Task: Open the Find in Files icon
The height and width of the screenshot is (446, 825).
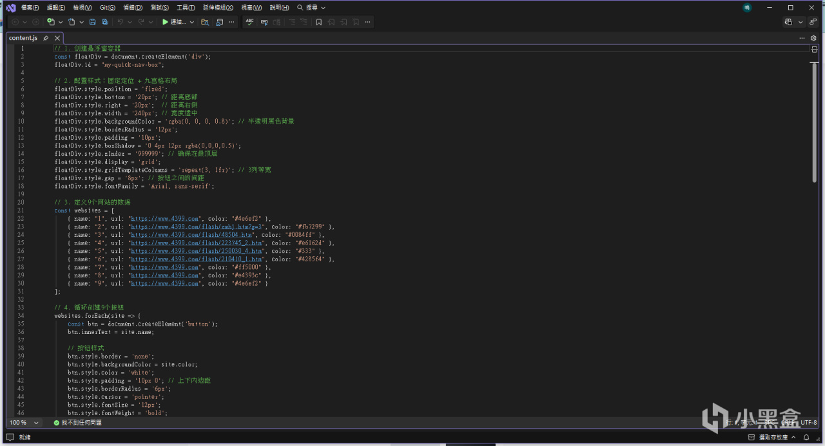Action: coord(205,22)
